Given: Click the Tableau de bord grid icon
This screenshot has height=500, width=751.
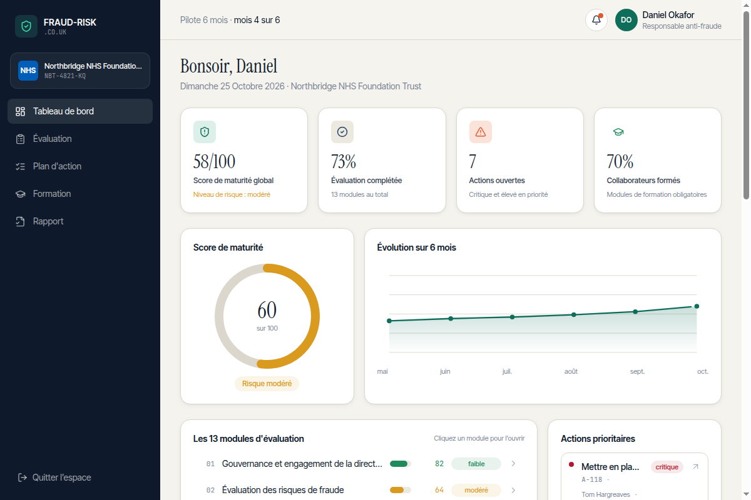Looking at the screenshot, I should pos(20,111).
